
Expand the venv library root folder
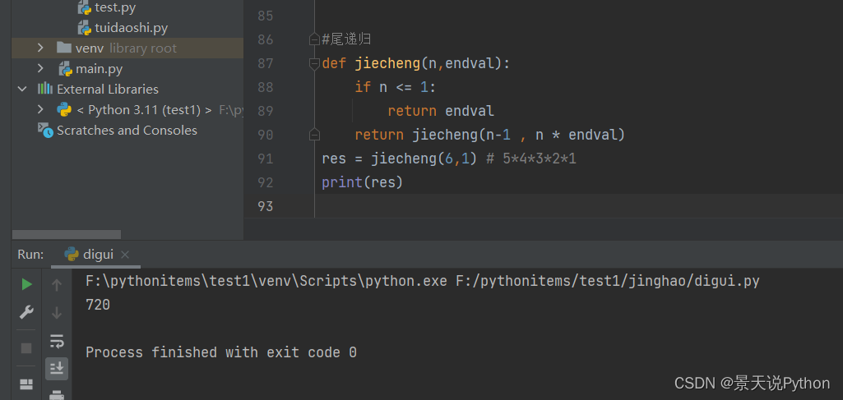pos(40,48)
